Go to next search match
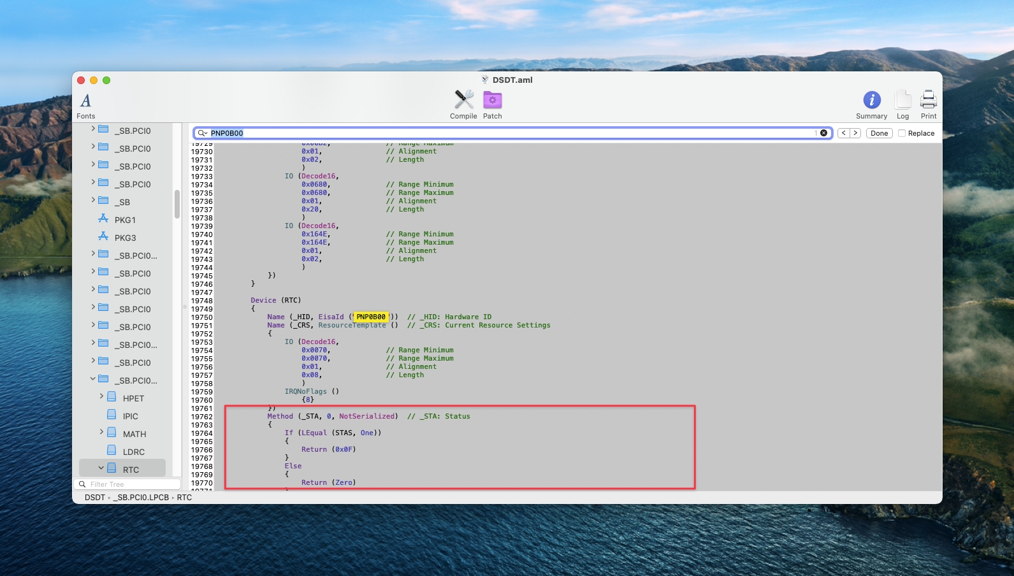The image size is (1014, 576). (855, 133)
